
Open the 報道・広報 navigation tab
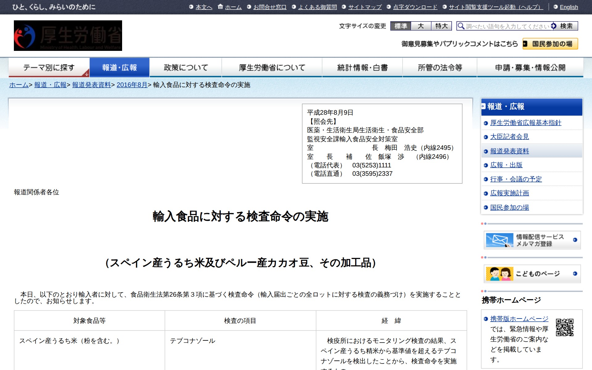(119, 67)
